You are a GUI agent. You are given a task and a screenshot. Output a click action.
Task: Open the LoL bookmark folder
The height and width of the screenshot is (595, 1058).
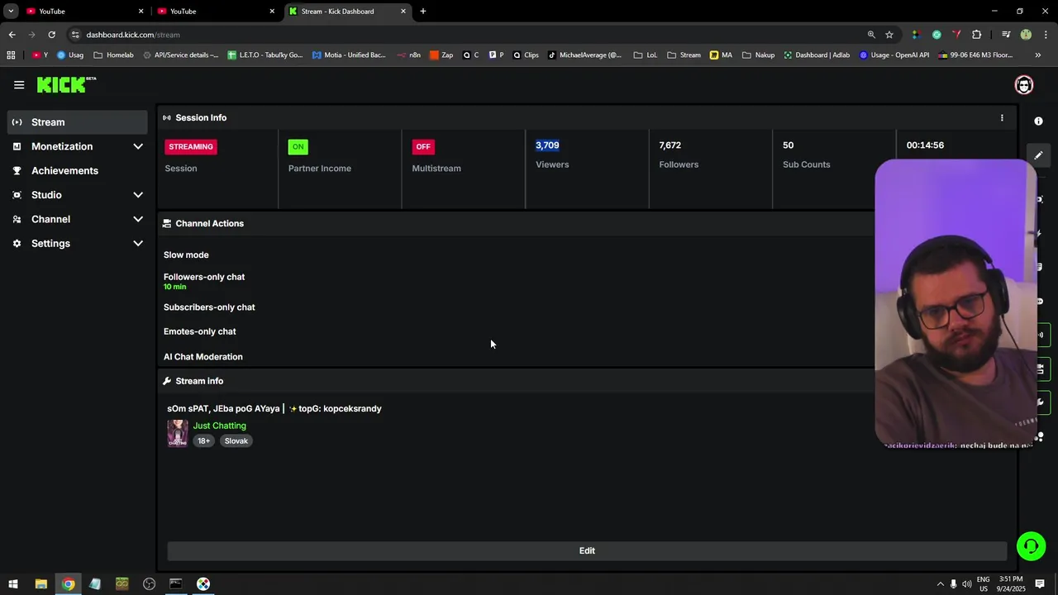point(645,55)
